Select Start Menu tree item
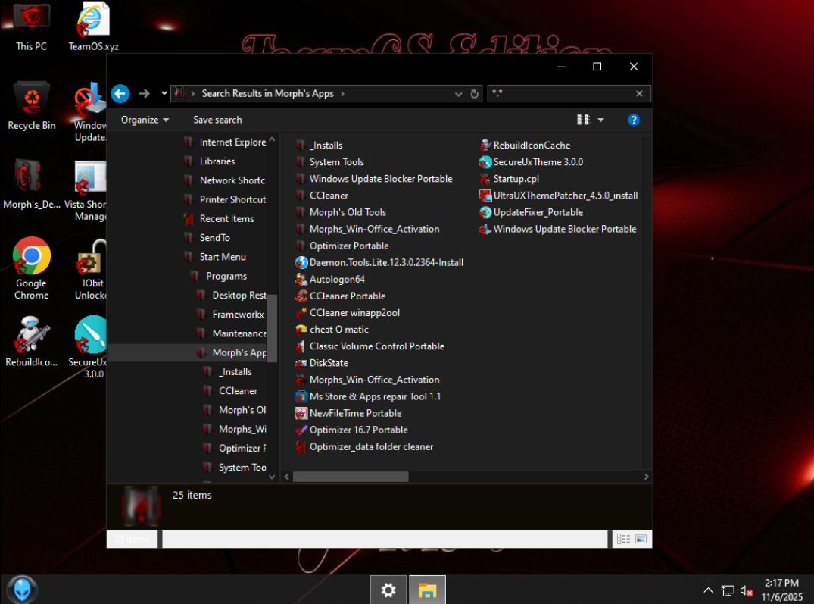This screenshot has height=604, width=814. [223, 257]
